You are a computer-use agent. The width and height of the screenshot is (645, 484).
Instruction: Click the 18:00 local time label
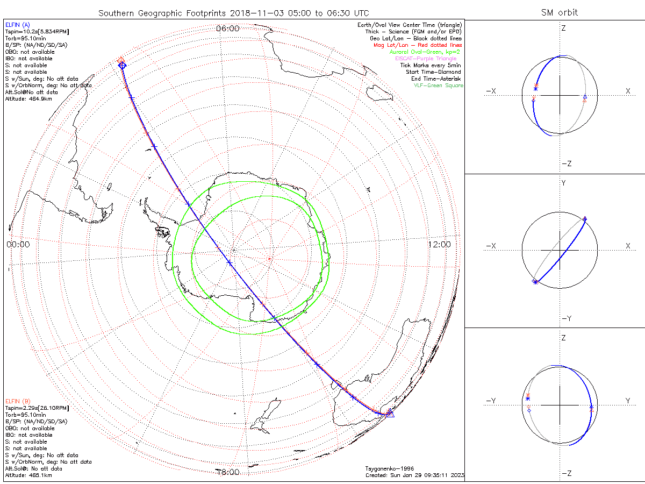pyautogui.click(x=227, y=472)
